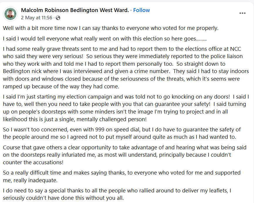Click the paragraph starting 'I do need to say'
Viewport: 254px width, 203px height.
tap(117, 194)
